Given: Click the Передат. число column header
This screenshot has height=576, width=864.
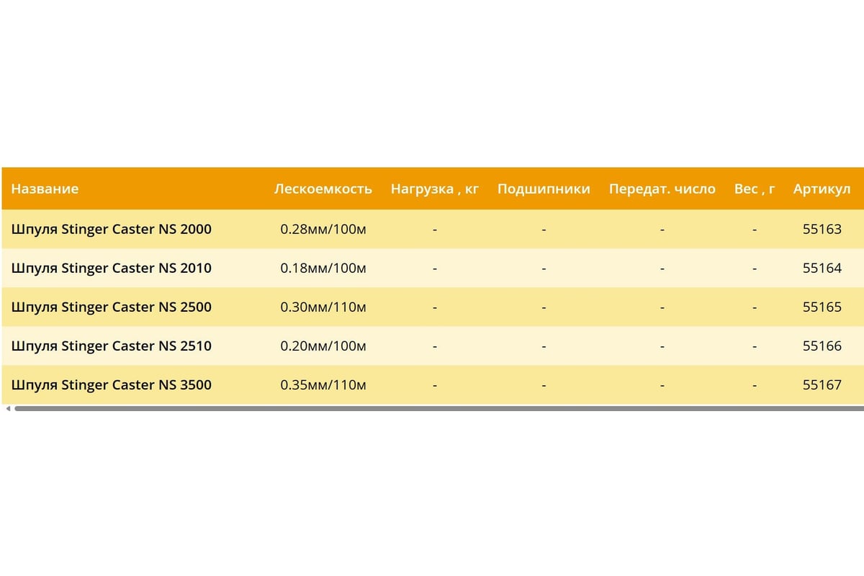Looking at the screenshot, I should pyautogui.click(x=662, y=189).
